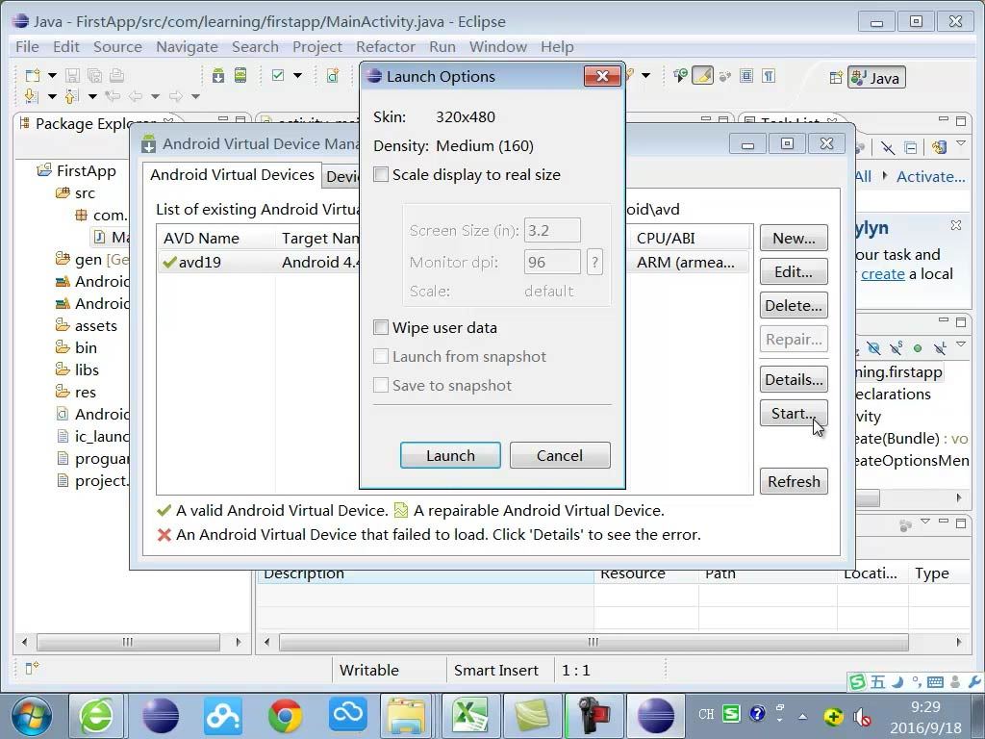Toggle Launch from snapshot checkbox
This screenshot has width=985, height=739.
coord(381,356)
